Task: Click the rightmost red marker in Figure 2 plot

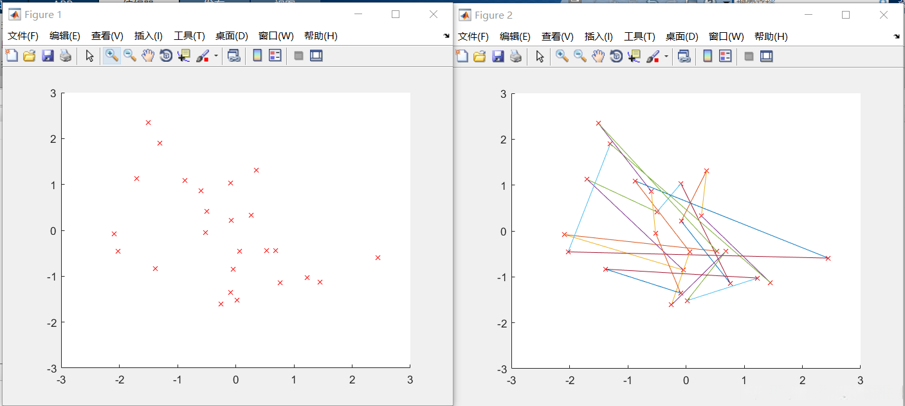Action: pyautogui.click(x=828, y=258)
